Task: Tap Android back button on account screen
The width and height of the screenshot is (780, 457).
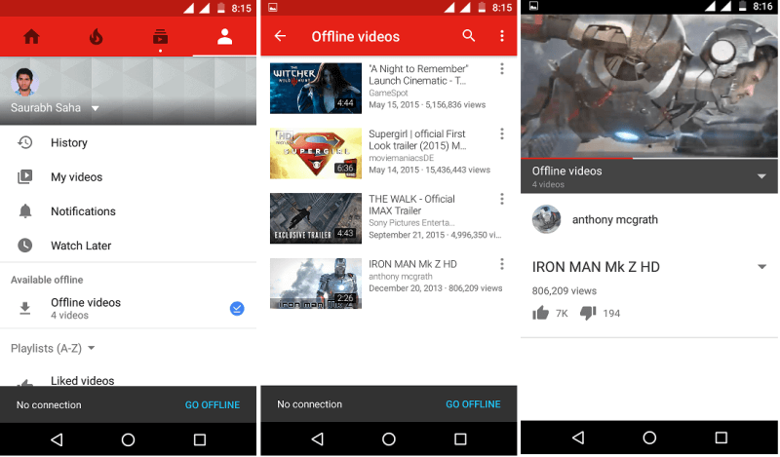Action: 57,439
